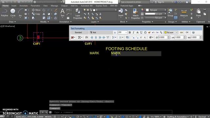The image size is (210, 118).
Task: Select the Measure utility tool
Action: (184, 13)
